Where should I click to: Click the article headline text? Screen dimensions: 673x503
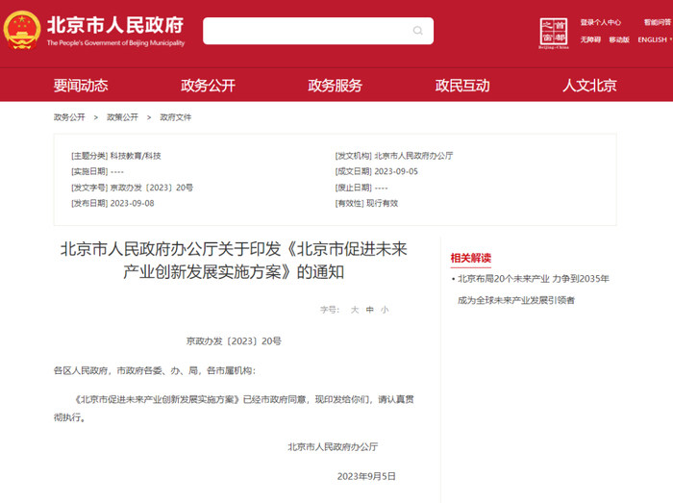(234, 261)
